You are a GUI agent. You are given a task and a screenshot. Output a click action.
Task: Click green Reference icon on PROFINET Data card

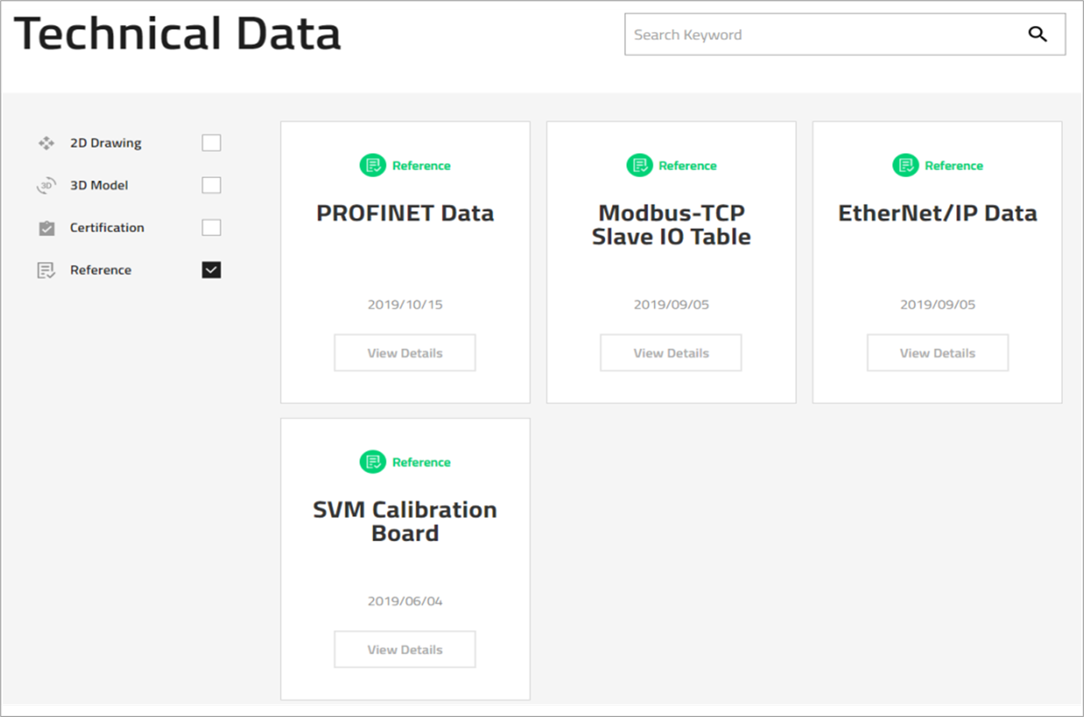(373, 165)
